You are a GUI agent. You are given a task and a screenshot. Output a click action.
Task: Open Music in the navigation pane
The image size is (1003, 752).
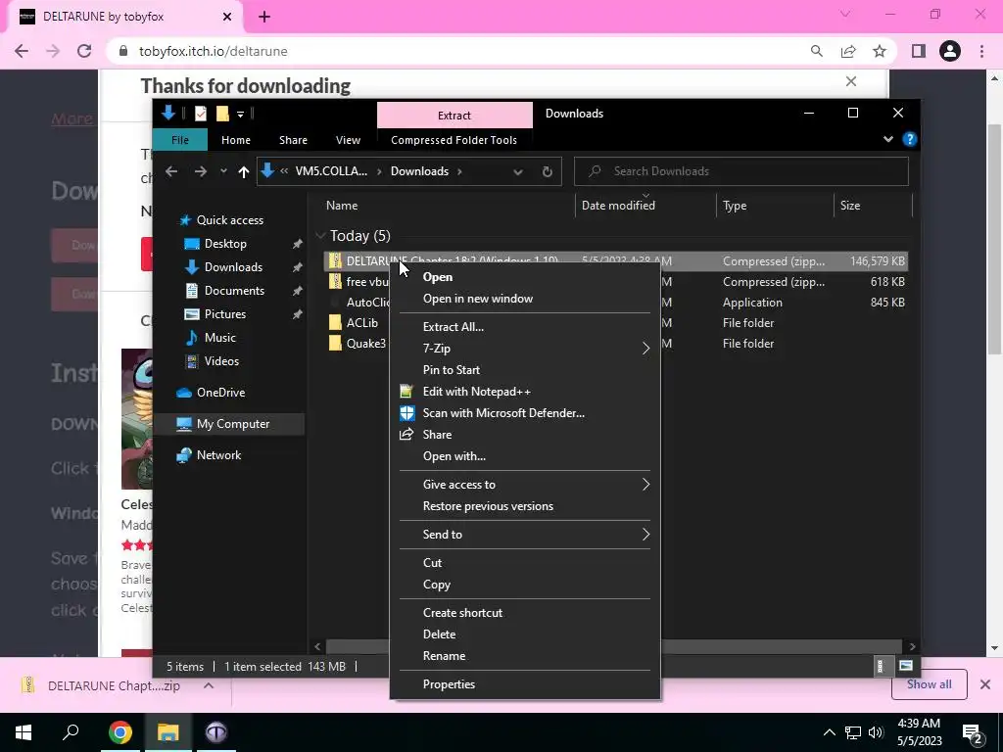(220, 338)
